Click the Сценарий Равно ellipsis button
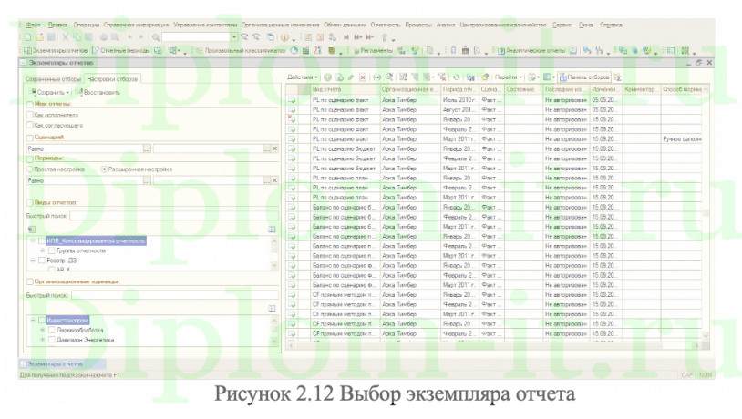Viewport: 742px width, 419px height. click(x=147, y=148)
